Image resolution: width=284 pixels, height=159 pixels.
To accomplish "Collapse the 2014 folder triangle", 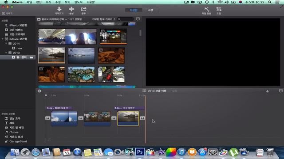I will (x=6, y=43).
